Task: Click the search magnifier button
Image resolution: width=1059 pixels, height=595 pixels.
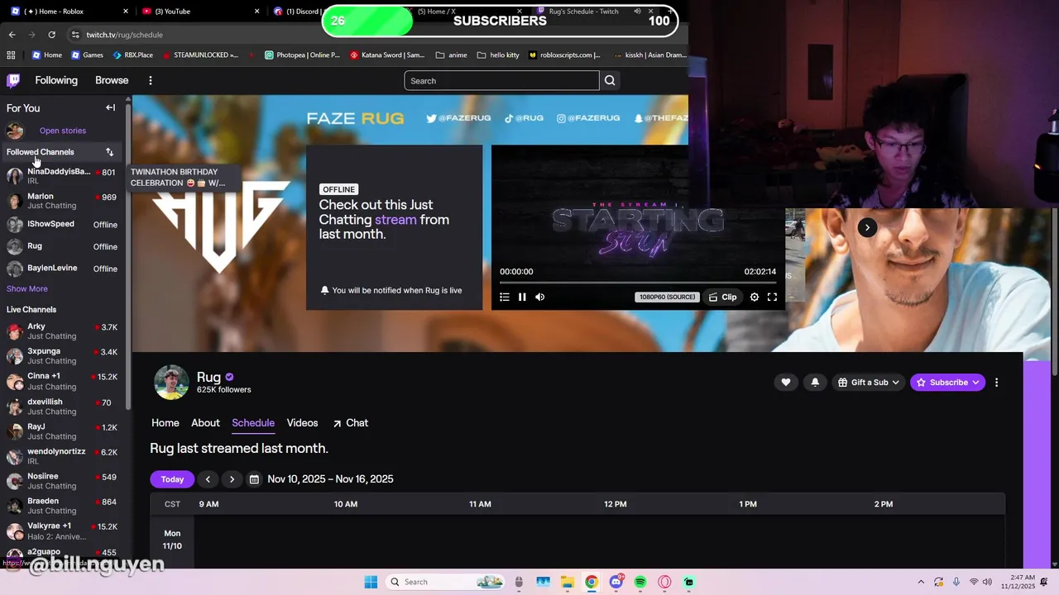Action: pos(610,80)
